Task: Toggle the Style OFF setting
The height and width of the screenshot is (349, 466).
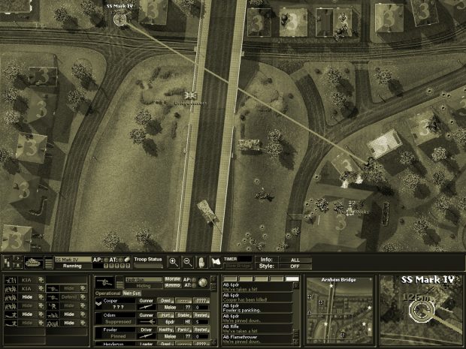Action: tap(295, 266)
